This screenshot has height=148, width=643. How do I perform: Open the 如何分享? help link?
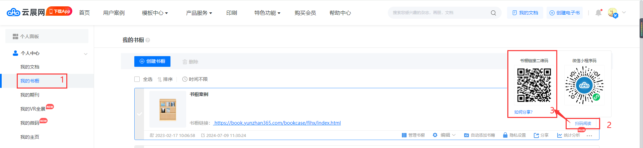click(523, 112)
